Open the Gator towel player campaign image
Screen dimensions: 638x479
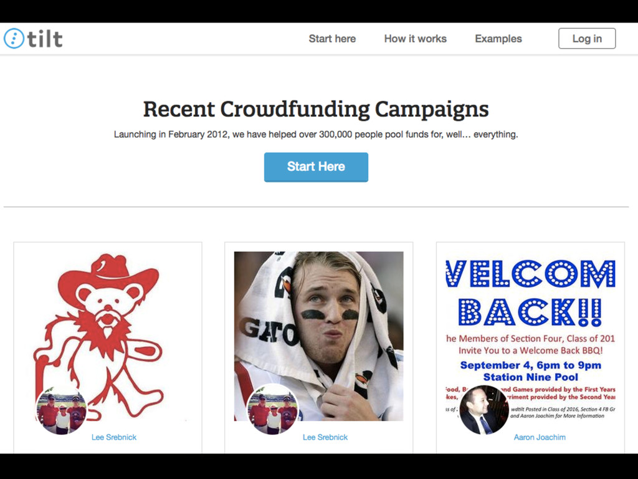tap(318, 336)
